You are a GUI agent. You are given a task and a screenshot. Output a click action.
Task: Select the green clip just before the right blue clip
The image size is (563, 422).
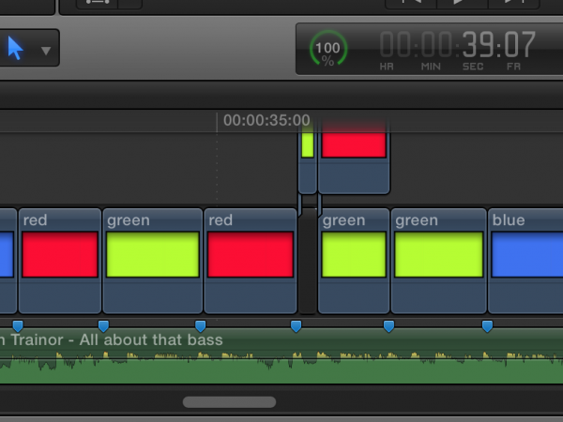click(439, 261)
